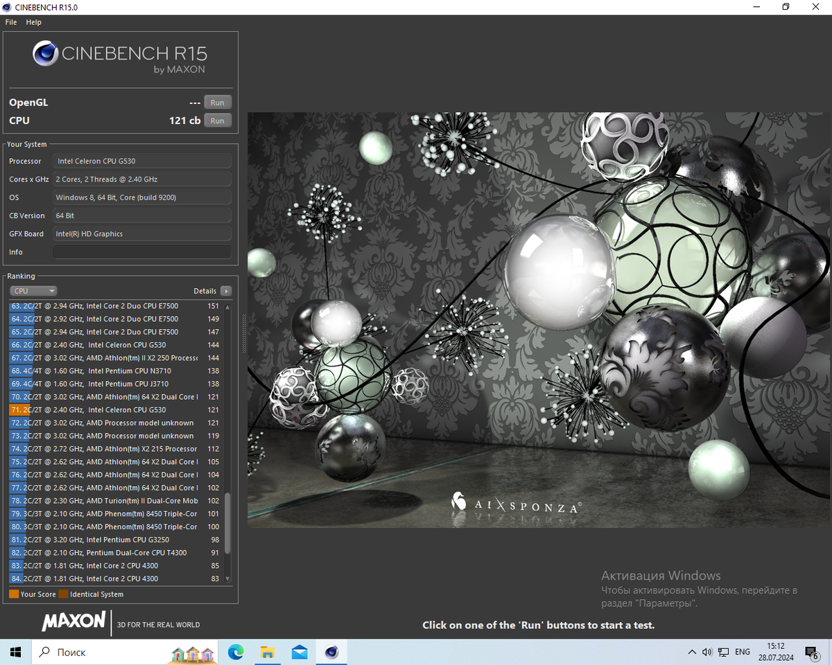Select rank 74 AMD Athlon X2 215 row
The image size is (832, 665).
(116, 449)
